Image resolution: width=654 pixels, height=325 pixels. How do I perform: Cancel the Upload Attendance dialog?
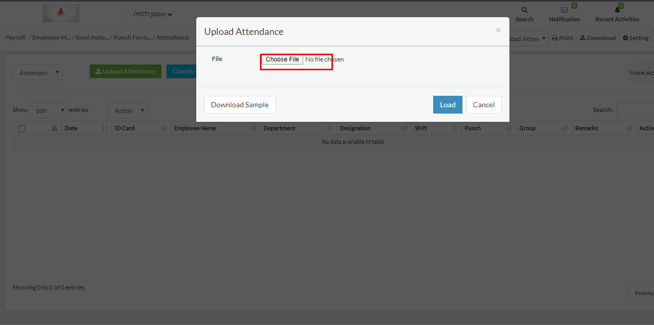coord(484,105)
